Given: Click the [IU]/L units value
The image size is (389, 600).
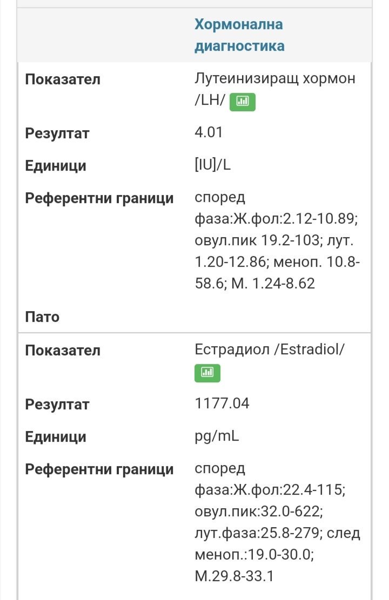Looking at the screenshot, I should click(x=213, y=165).
